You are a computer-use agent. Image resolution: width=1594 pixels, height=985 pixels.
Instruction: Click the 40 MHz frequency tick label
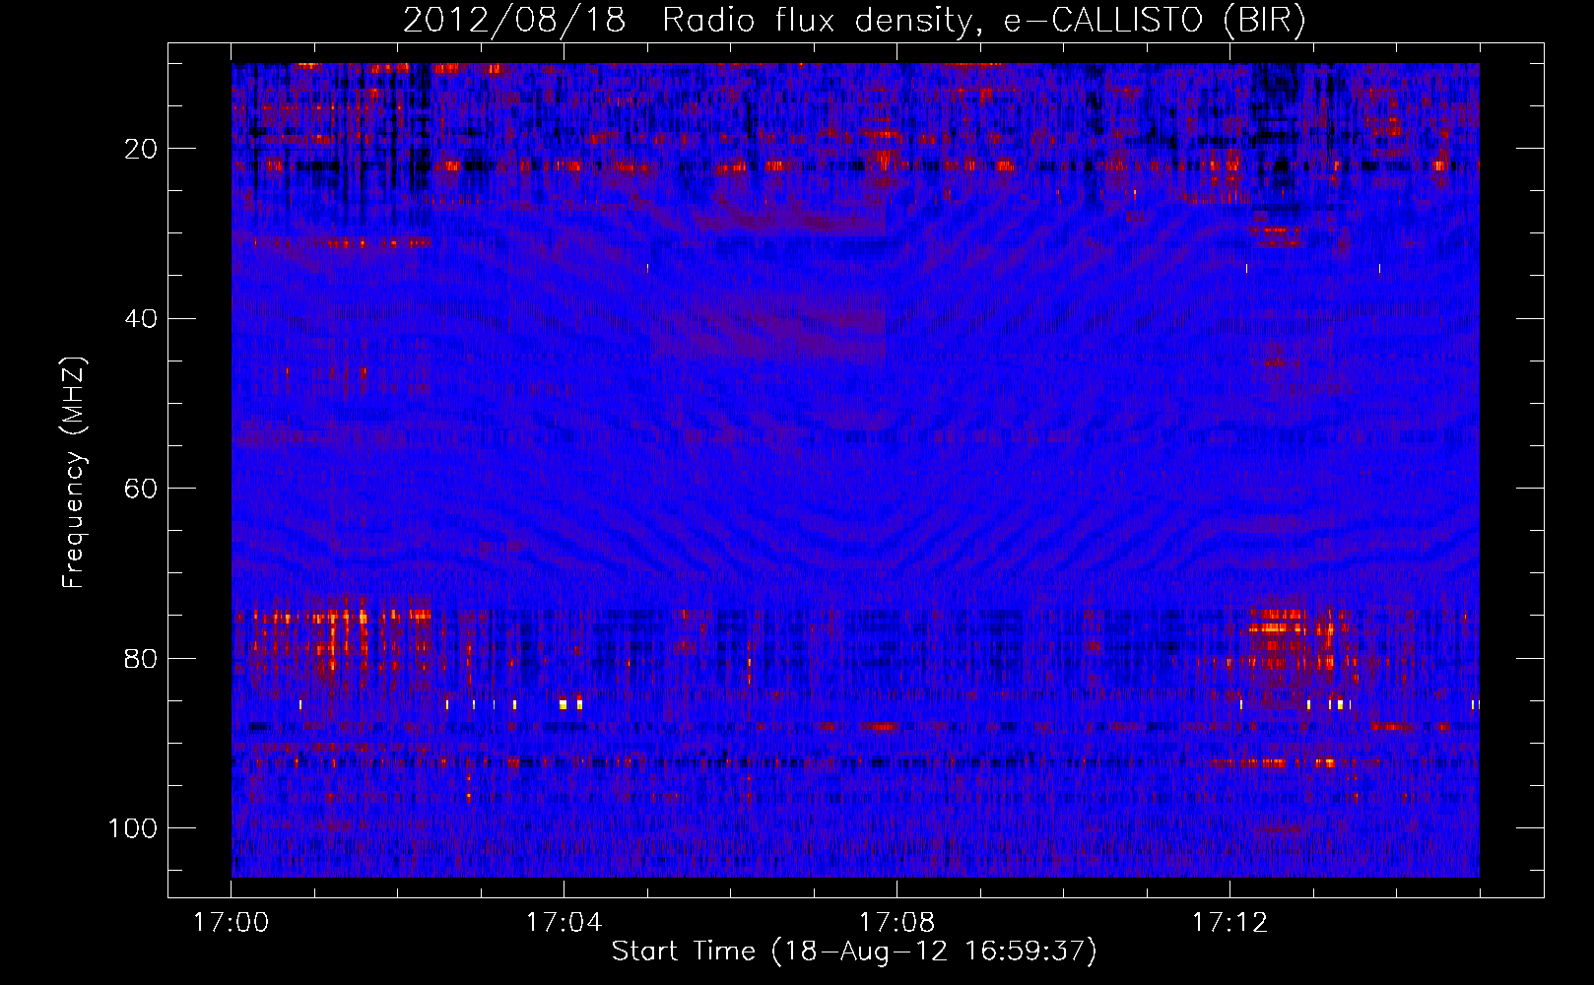pos(141,319)
